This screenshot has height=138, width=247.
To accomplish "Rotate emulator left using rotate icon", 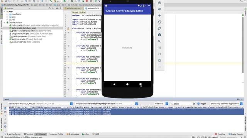I will pos(159,22).
